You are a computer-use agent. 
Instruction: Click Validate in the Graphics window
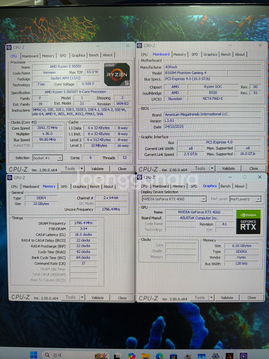[x=227, y=298]
